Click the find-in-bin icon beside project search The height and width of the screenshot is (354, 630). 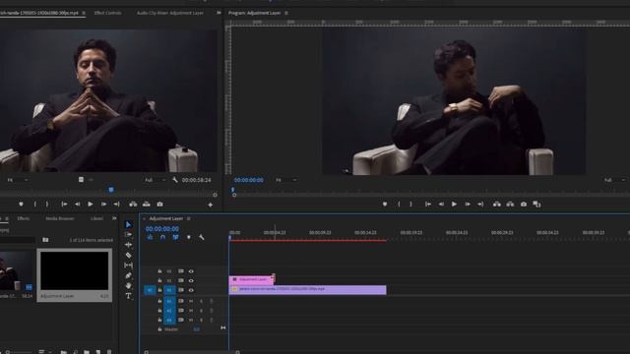pos(45,240)
